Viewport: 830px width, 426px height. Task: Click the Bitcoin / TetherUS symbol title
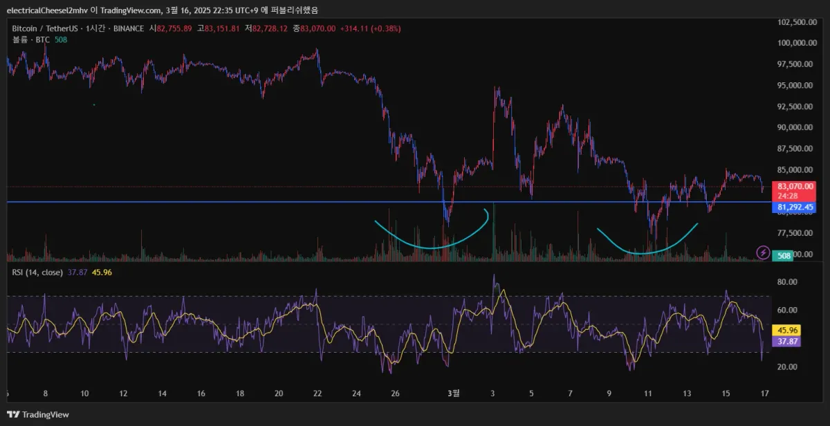tap(44, 28)
